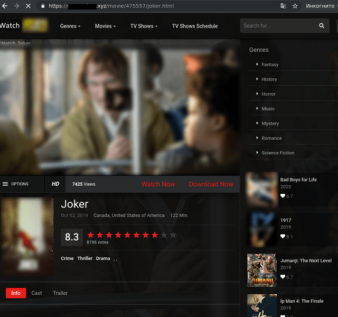This screenshot has height=317, width=338.
Task: Click the Download Now link
Action: pos(211,184)
